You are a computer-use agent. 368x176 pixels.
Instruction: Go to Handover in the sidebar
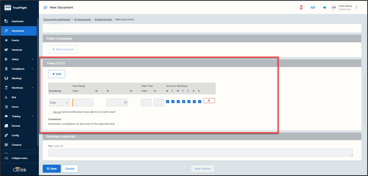click(x=17, y=50)
